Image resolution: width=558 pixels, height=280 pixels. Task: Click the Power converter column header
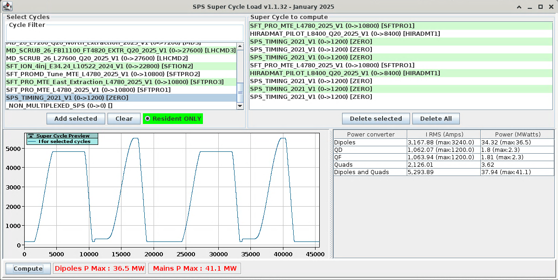click(370, 134)
